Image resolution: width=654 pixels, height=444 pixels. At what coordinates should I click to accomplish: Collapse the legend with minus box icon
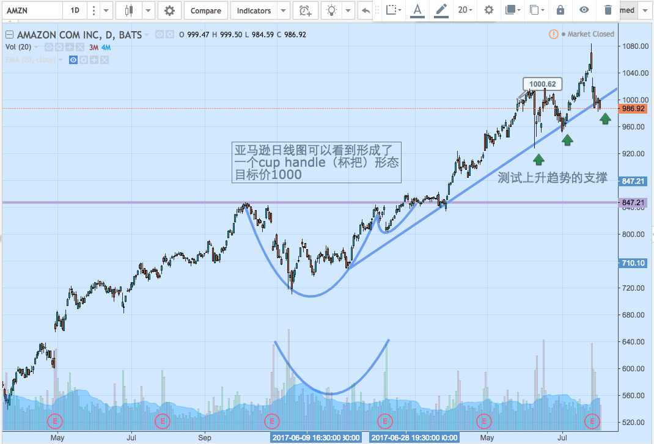point(9,35)
